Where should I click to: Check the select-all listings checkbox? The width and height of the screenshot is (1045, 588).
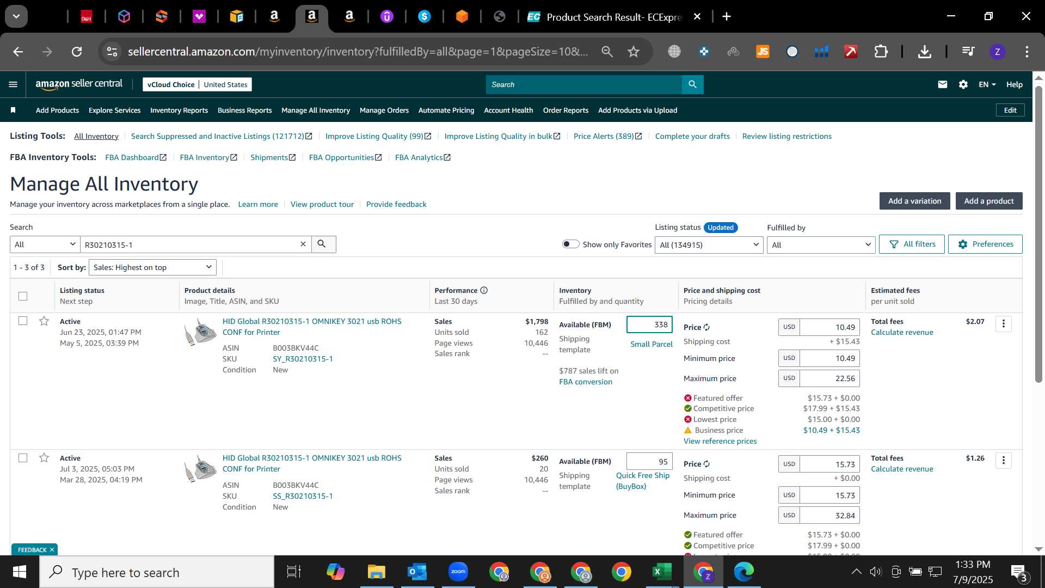pyautogui.click(x=23, y=296)
